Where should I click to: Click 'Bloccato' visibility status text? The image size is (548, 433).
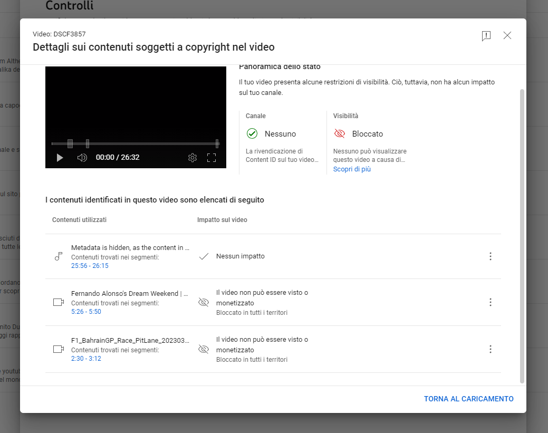point(368,134)
